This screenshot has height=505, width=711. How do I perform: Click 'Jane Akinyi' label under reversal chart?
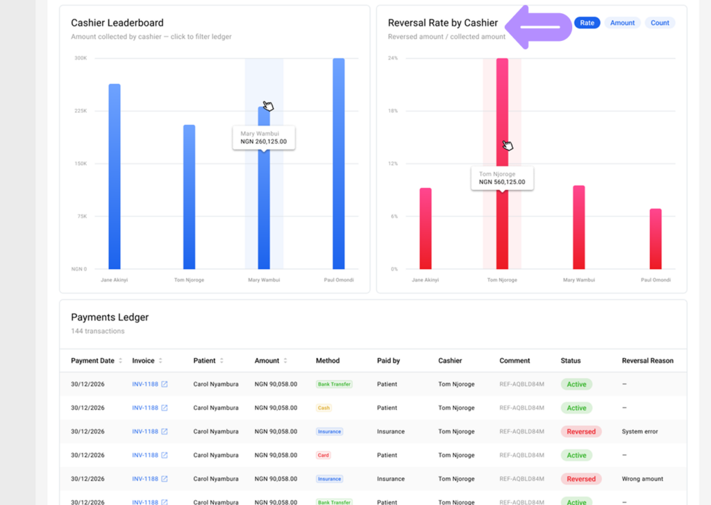(x=426, y=280)
